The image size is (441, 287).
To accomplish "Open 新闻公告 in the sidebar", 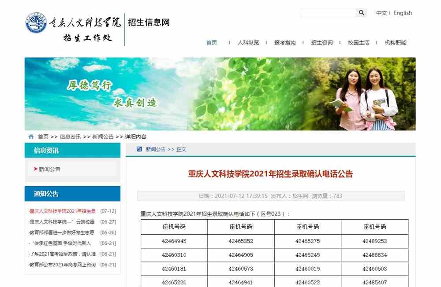I will pyautogui.click(x=49, y=169).
